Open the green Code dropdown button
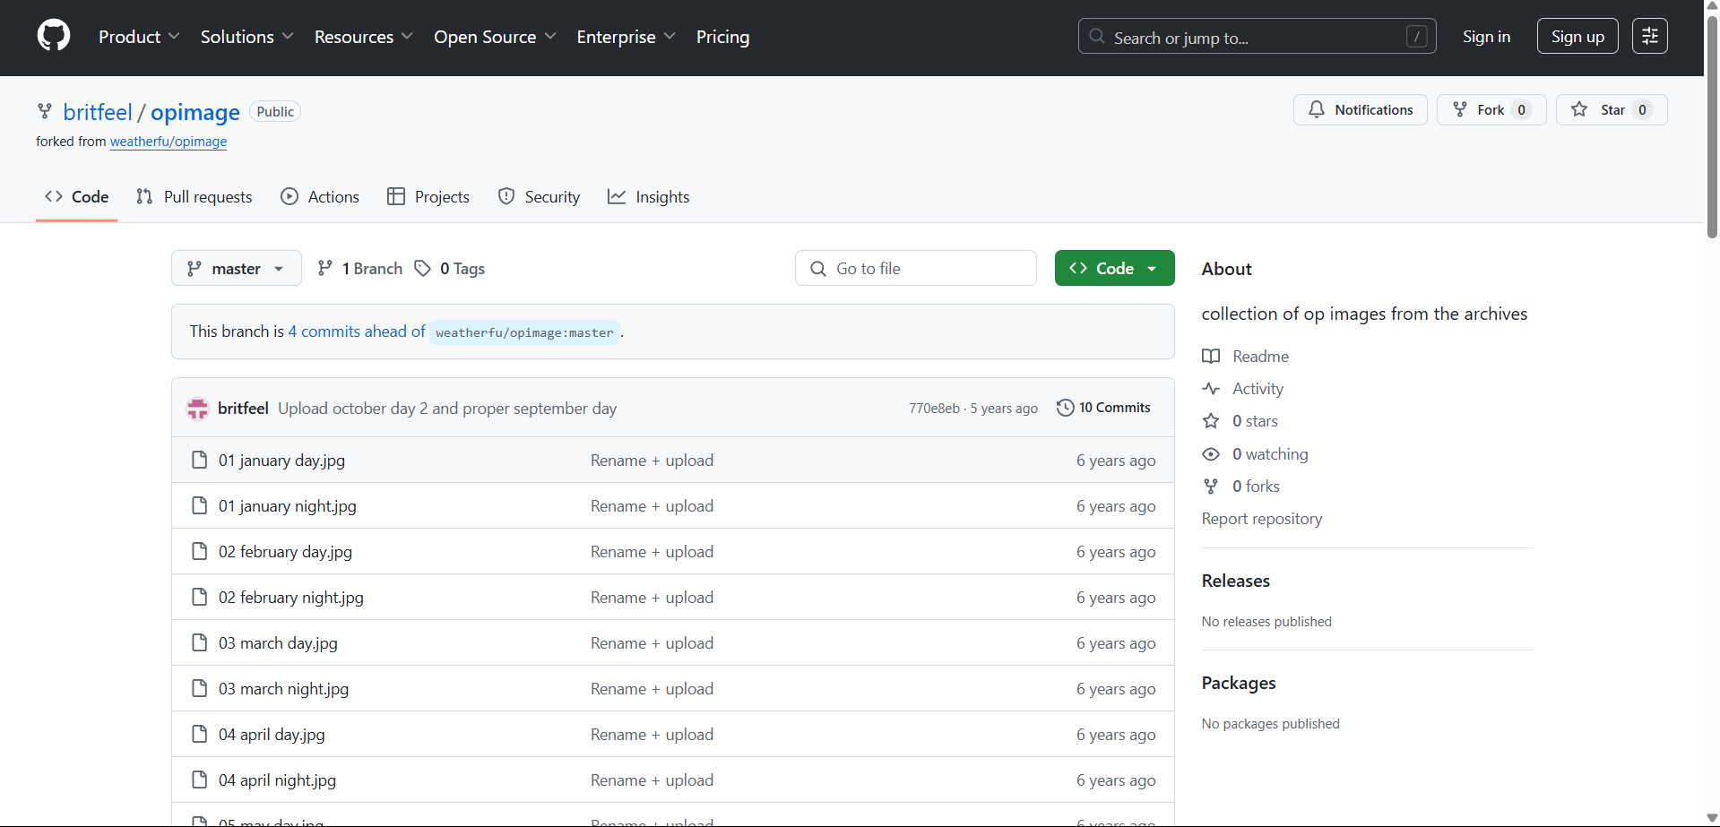The width and height of the screenshot is (1720, 827). click(x=1114, y=268)
